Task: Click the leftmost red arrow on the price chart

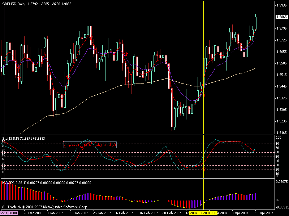Action: tap(18, 78)
